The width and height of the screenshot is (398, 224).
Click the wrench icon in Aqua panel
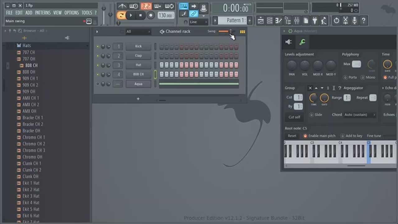point(302,42)
